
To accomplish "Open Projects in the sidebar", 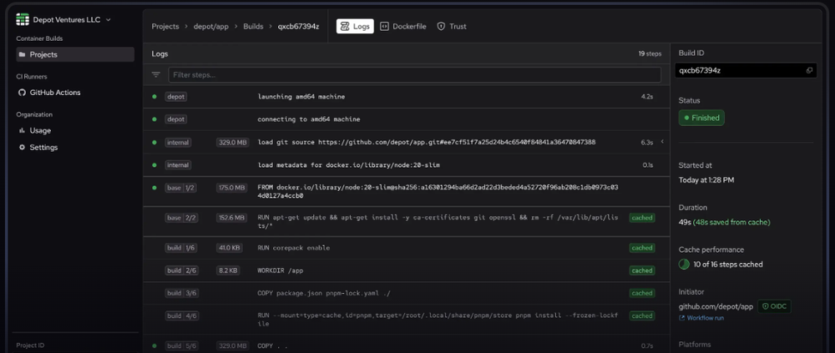I will coord(74,54).
